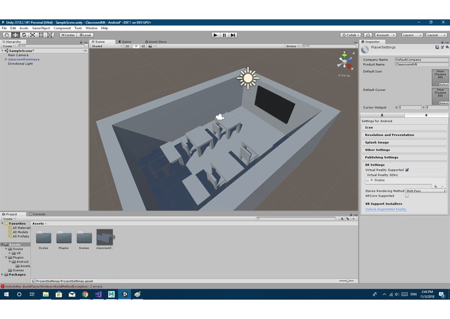The image size is (450, 319).
Task: Switch to the Asset Store tab
Action: coord(156,42)
